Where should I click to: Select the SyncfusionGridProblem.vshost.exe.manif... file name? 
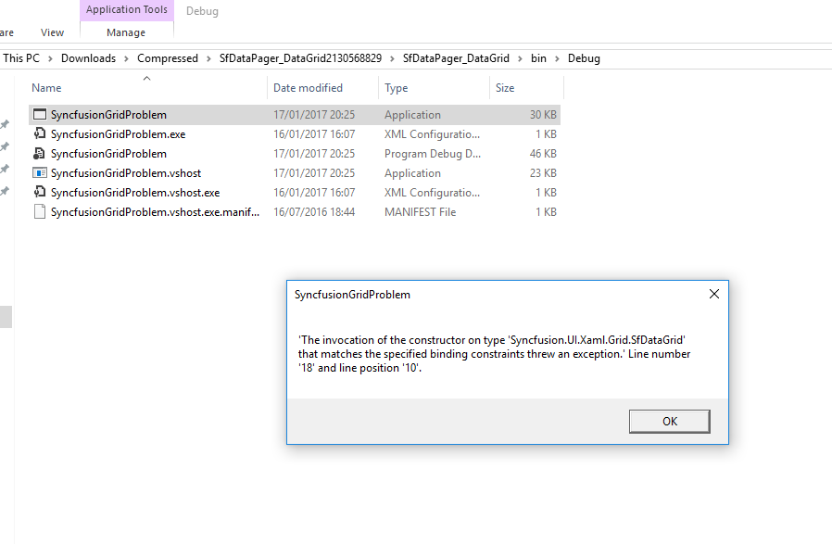click(155, 212)
